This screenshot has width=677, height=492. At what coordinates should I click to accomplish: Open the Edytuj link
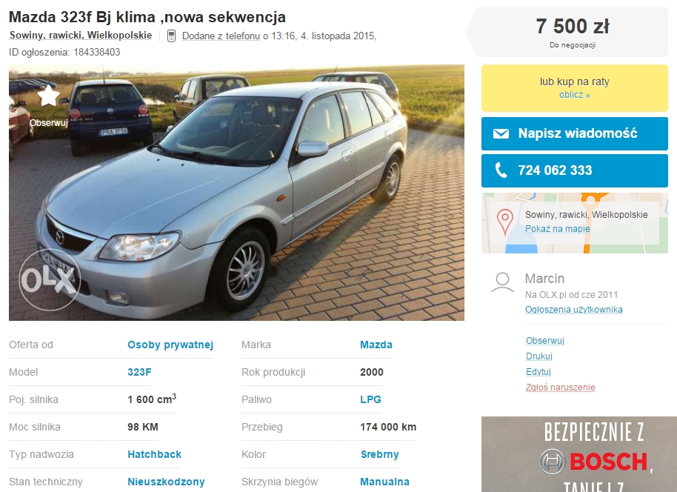tap(538, 371)
